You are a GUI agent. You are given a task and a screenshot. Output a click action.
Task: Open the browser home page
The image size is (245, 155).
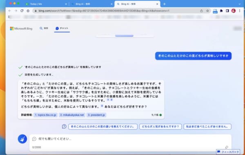point(28,11)
